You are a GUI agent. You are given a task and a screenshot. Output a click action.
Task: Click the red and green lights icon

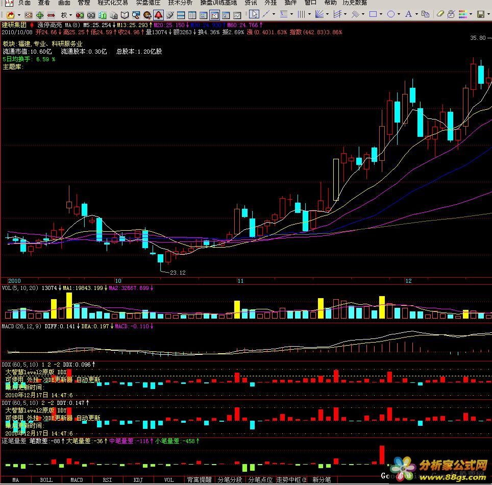(x=80, y=15)
